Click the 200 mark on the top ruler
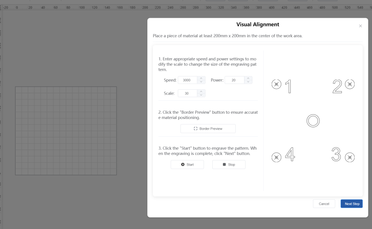The height and width of the screenshot is (229, 372). point(145,8)
